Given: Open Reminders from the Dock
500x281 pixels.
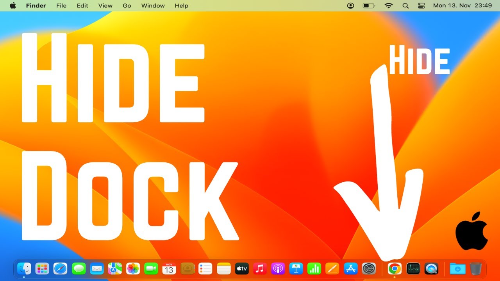Looking at the screenshot, I should [x=205, y=269].
